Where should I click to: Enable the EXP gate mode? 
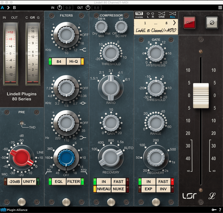[x=149, y=189]
